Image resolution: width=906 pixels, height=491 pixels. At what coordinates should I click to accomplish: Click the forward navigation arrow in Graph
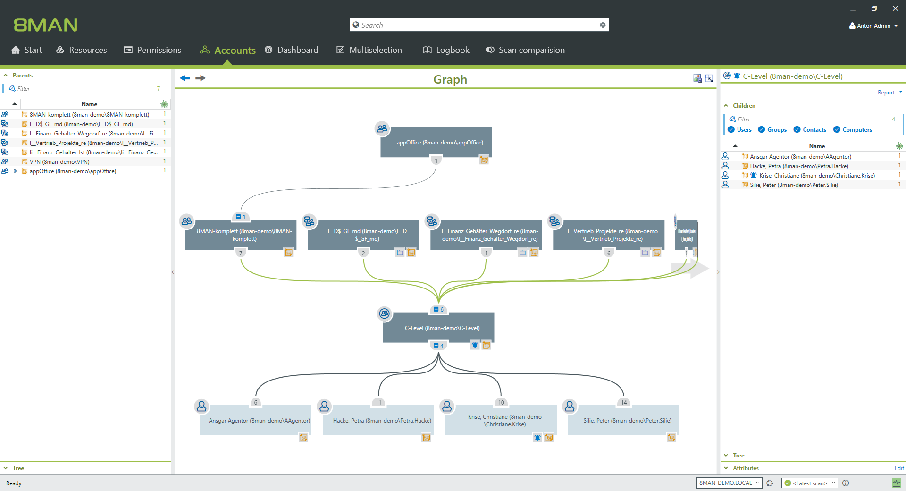[201, 78]
